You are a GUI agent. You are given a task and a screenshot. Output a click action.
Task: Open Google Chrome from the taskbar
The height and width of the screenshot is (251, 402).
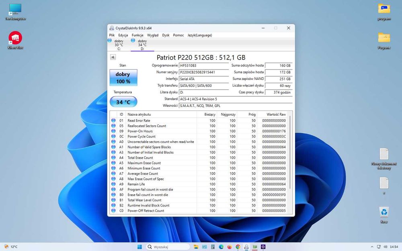[x=238, y=247]
